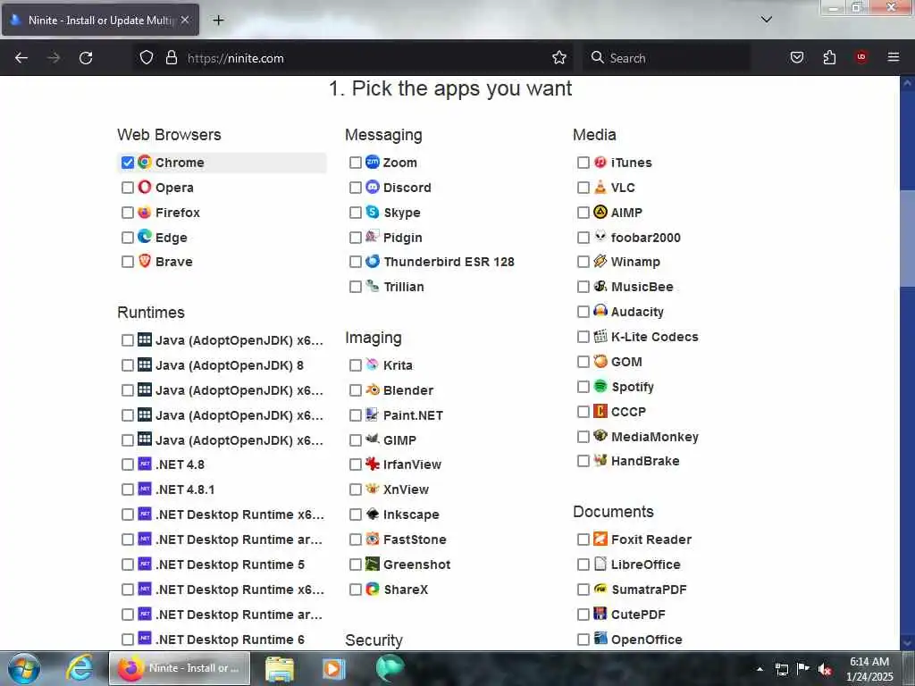Check the Krita checkbox

(x=356, y=365)
